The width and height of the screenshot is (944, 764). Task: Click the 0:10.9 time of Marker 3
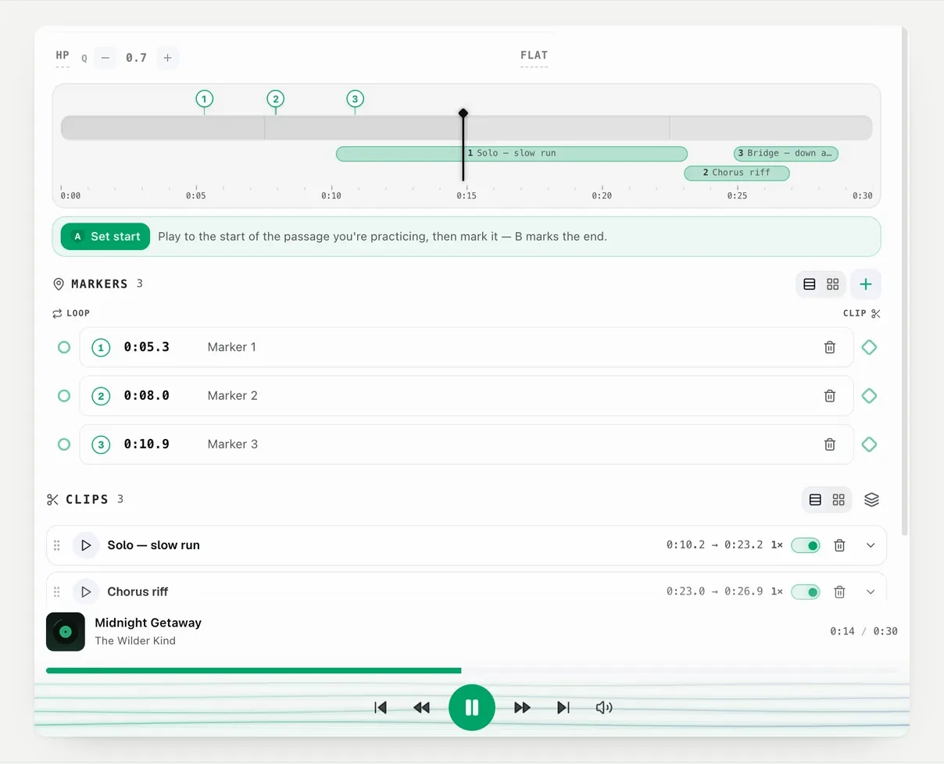tap(147, 444)
